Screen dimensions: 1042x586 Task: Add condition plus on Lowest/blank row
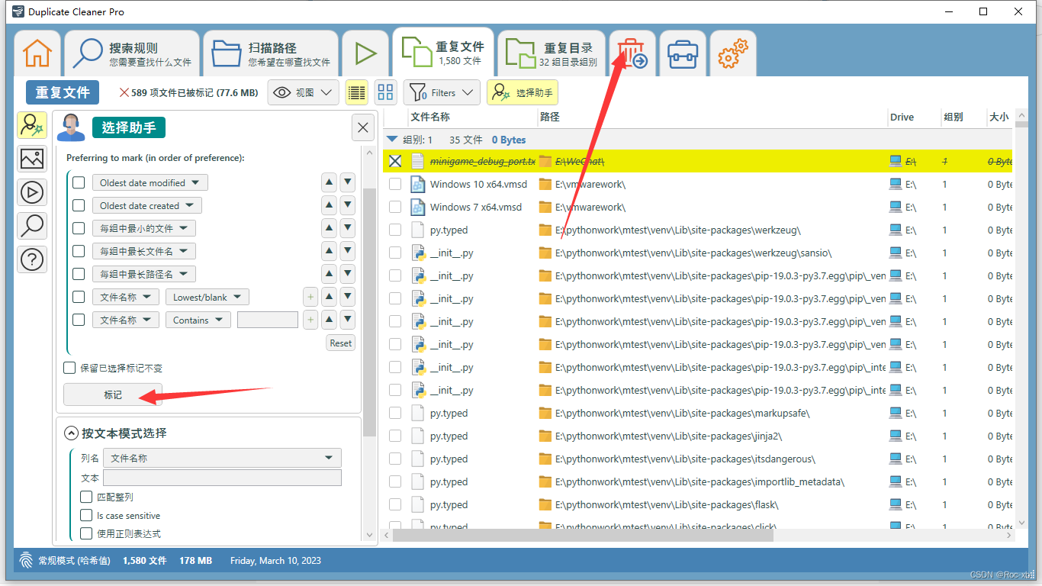click(x=310, y=297)
